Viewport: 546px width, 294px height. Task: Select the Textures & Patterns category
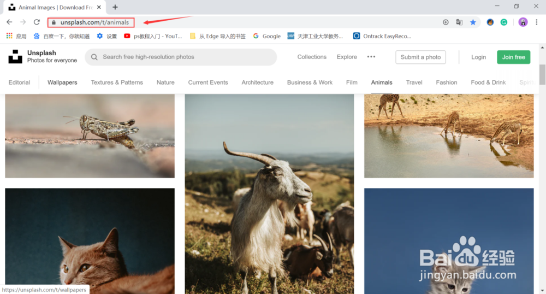coord(117,83)
